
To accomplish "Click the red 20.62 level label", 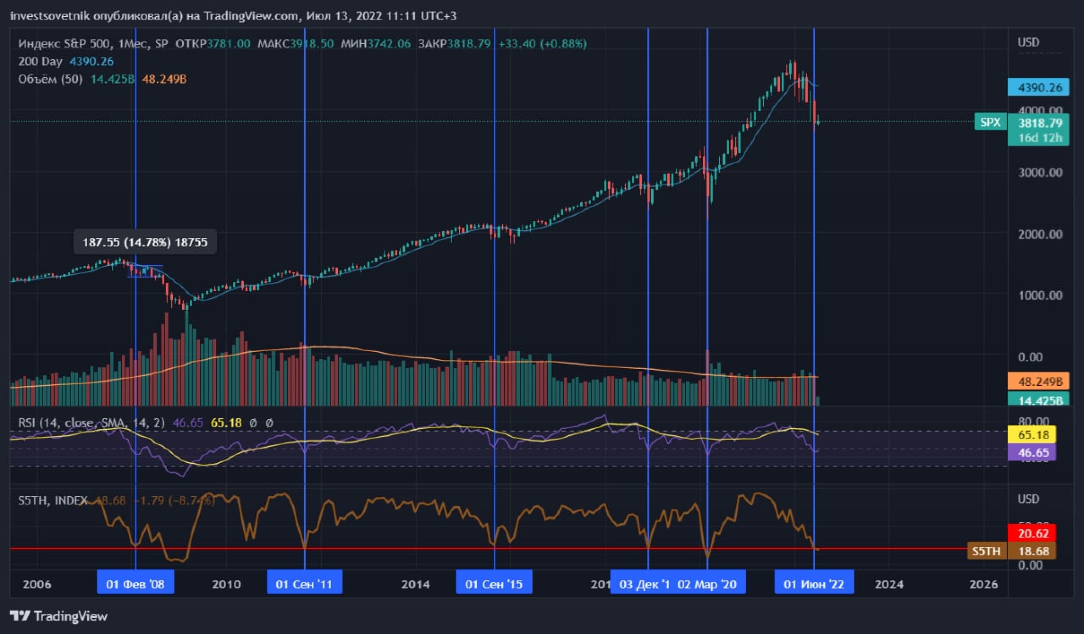I will [x=1032, y=533].
